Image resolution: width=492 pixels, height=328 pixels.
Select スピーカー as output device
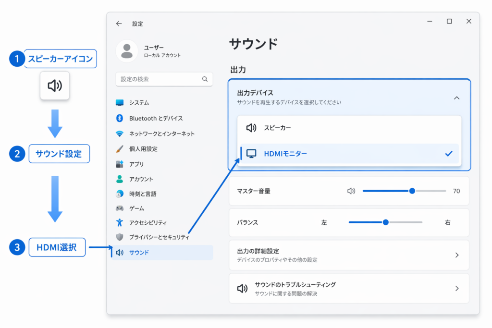point(349,128)
